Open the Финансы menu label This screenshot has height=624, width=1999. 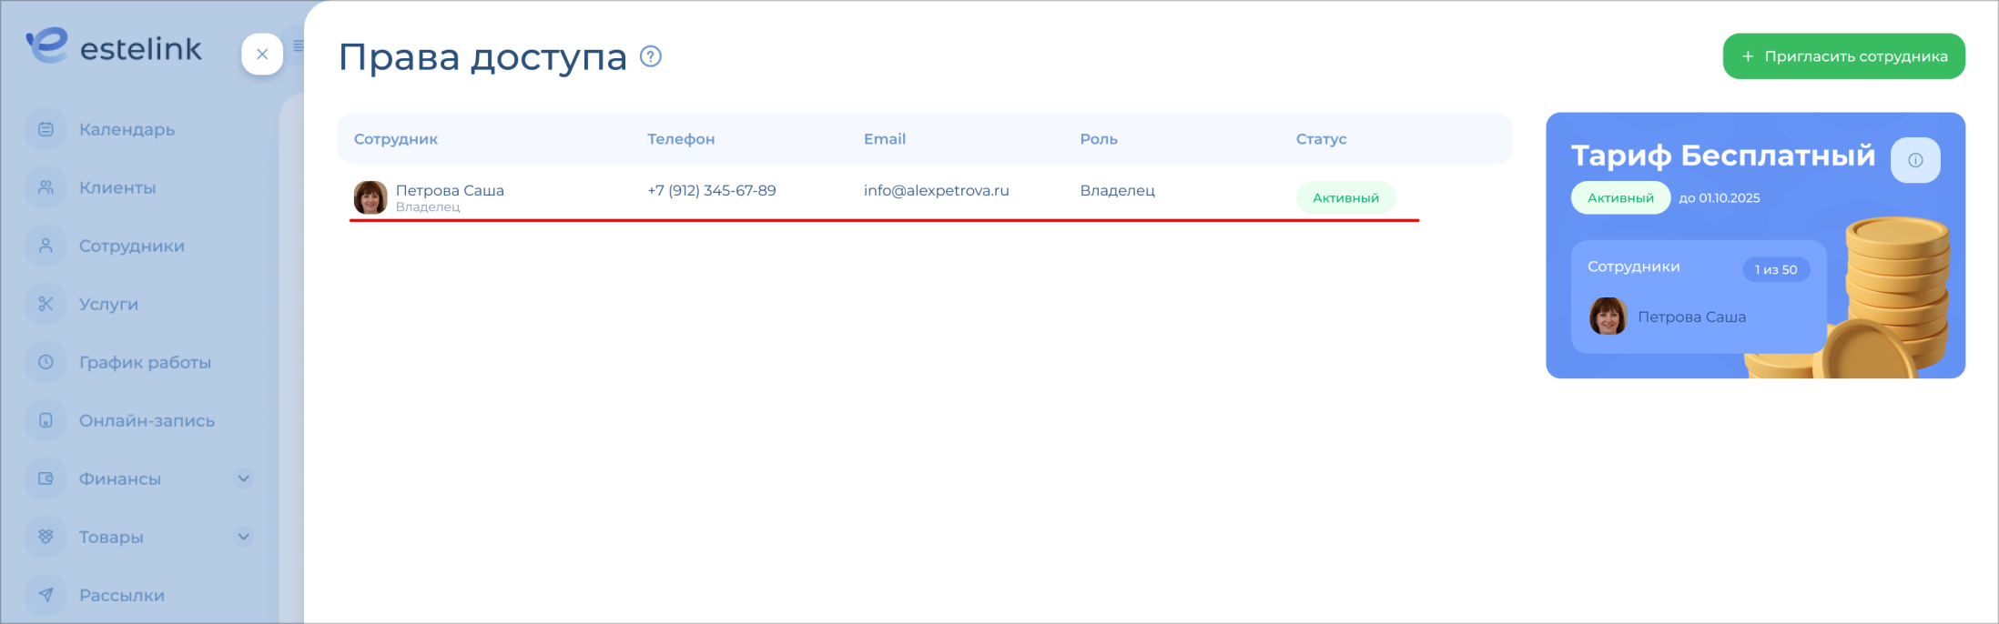click(120, 478)
